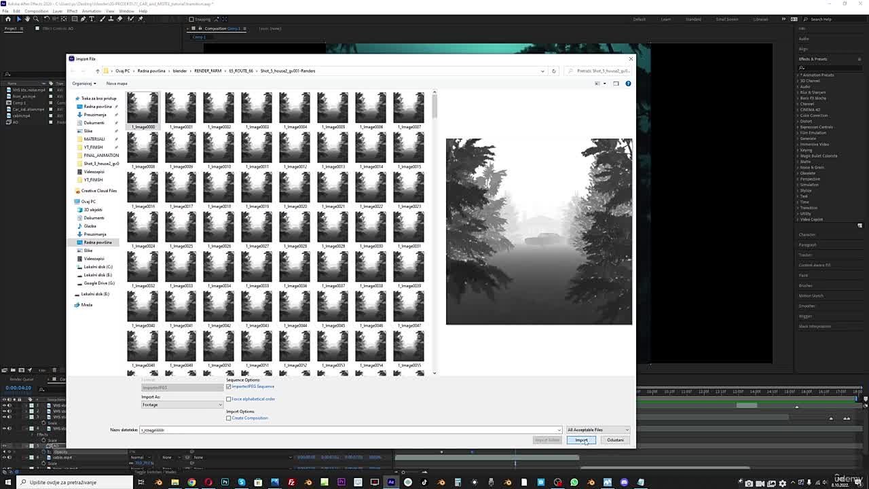Open Photoshop icon in the taskbar
The image size is (869, 489).
[225, 482]
